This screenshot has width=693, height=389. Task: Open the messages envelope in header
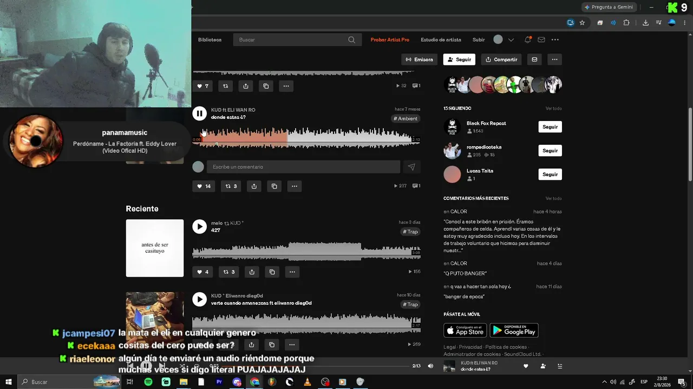click(x=541, y=39)
